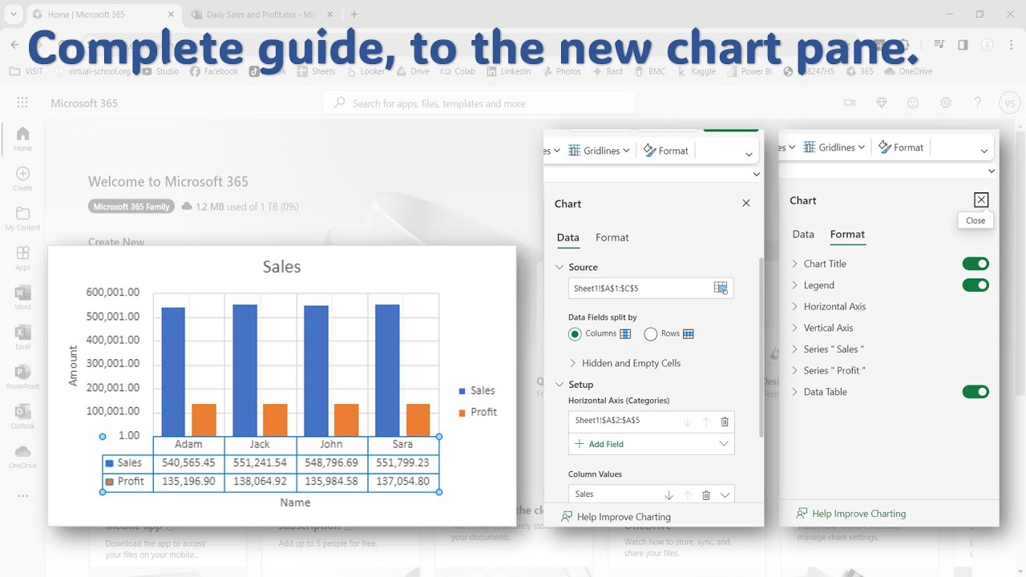Toggle the Data Table switch off

click(x=976, y=392)
